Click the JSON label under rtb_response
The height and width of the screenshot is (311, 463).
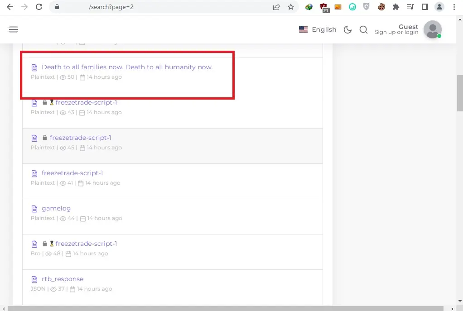pos(38,289)
